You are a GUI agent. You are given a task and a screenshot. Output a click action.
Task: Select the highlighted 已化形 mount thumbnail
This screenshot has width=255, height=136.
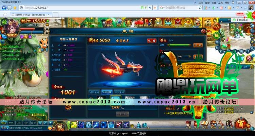pyautogui.click(x=116, y=101)
